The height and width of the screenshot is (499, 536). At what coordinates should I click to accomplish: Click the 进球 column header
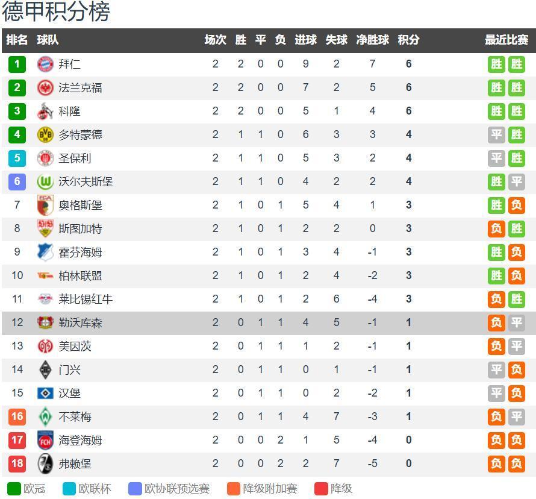pos(305,40)
